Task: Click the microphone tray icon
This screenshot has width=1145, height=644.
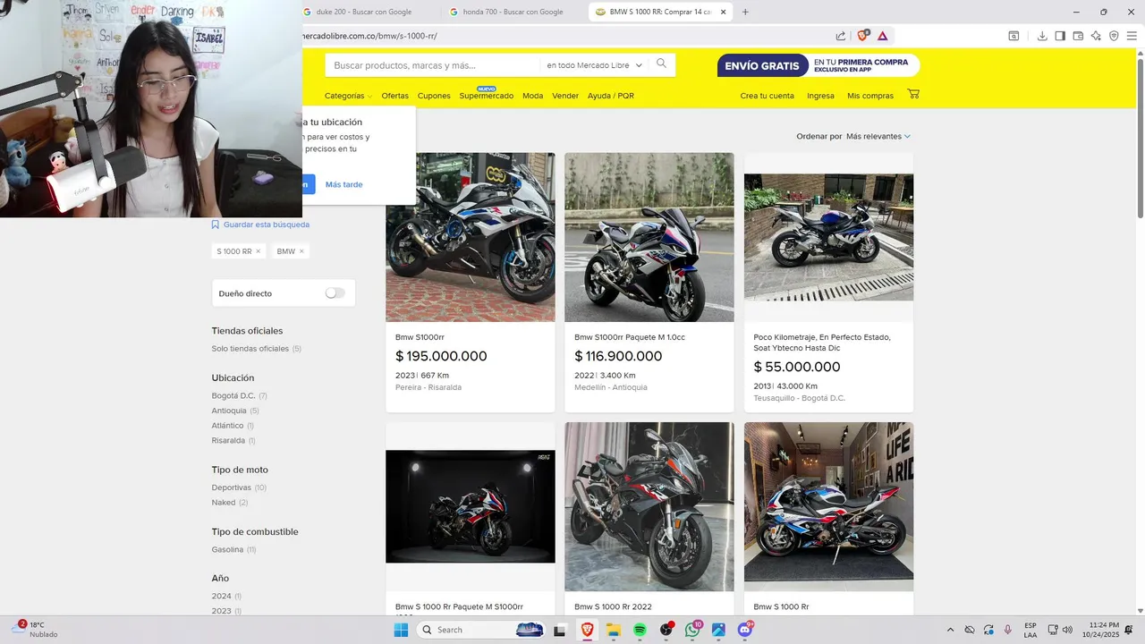Action: pyautogui.click(x=1008, y=630)
